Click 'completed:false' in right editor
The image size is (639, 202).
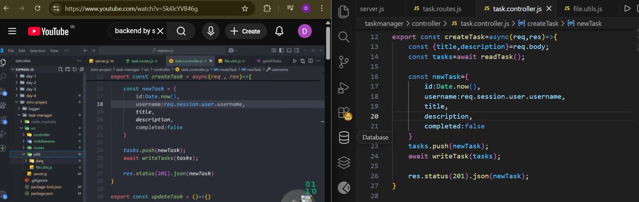coord(454,126)
